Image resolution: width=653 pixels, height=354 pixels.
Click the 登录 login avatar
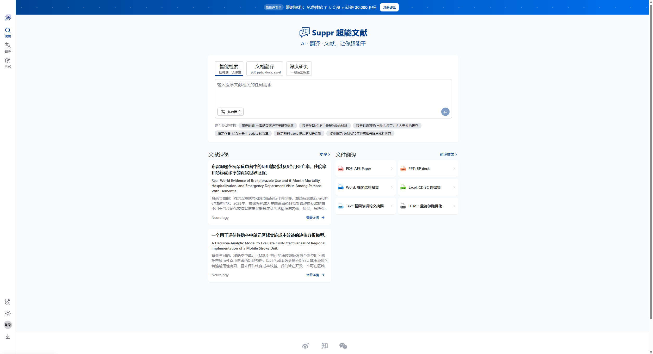click(x=8, y=325)
